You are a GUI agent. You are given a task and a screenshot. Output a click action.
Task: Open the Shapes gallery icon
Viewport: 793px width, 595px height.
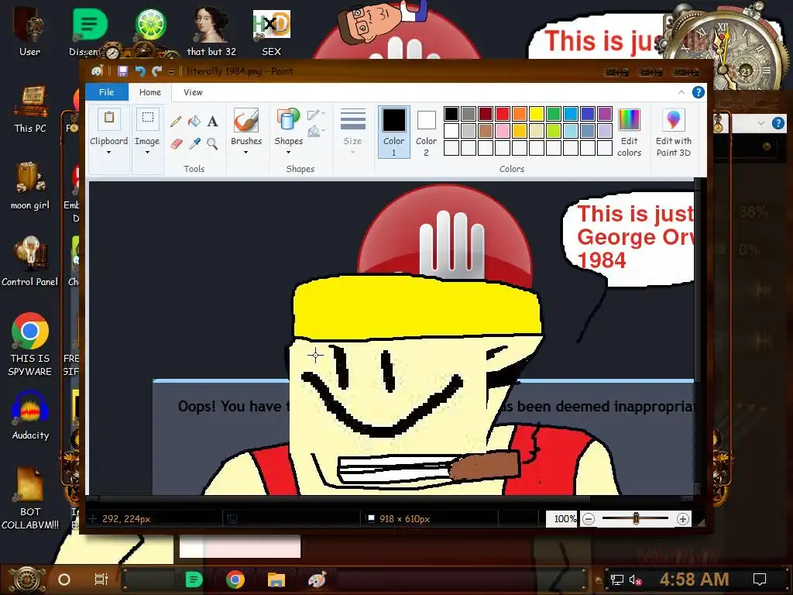[288, 121]
